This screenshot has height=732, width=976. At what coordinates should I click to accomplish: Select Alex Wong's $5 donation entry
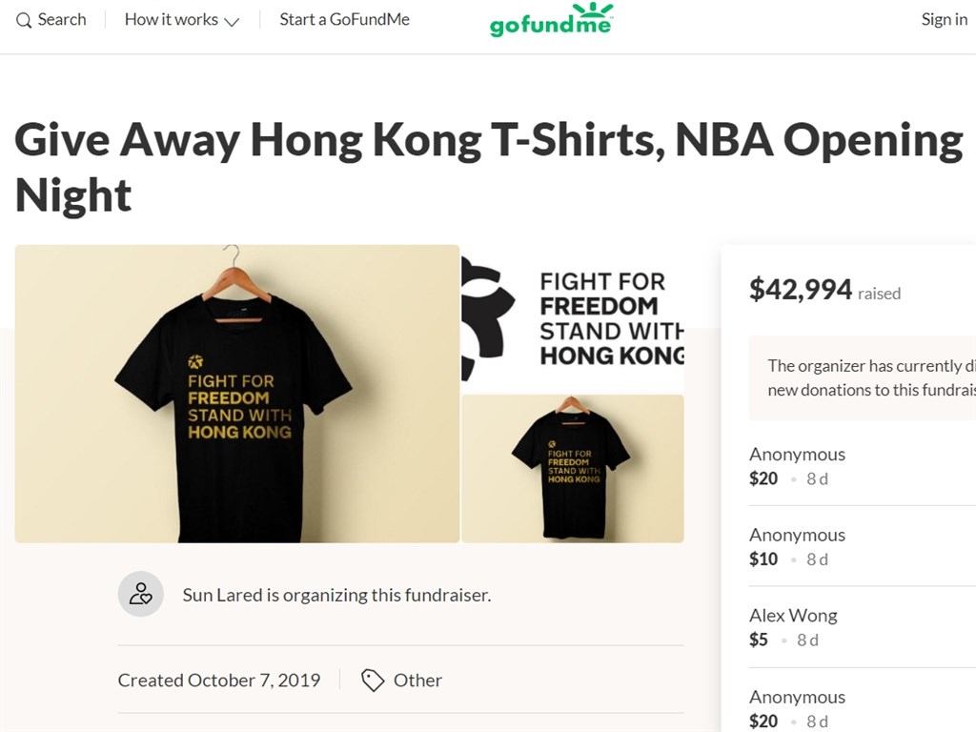click(x=793, y=627)
